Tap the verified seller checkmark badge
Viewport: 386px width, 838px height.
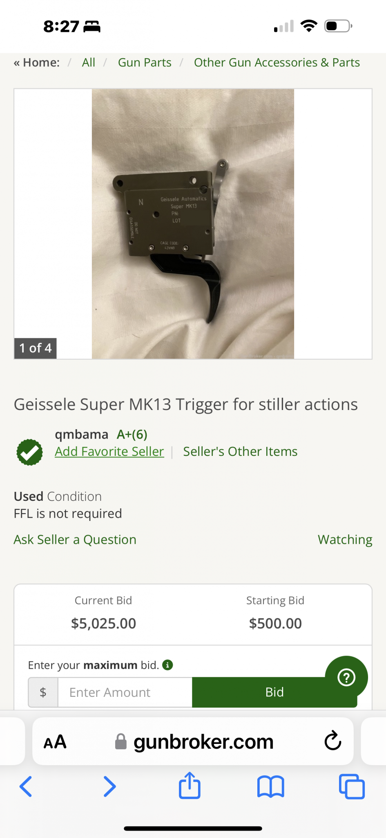click(x=29, y=452)
